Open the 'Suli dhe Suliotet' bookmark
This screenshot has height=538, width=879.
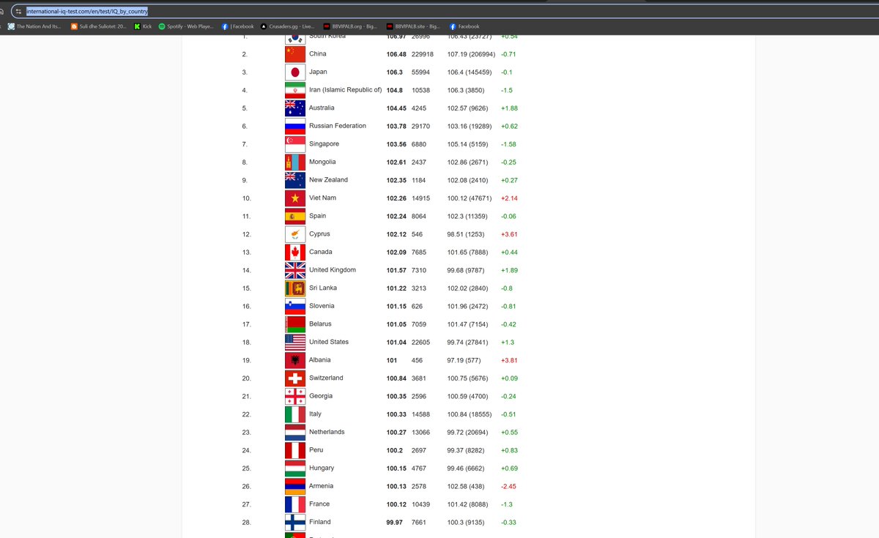pos(99,26)
